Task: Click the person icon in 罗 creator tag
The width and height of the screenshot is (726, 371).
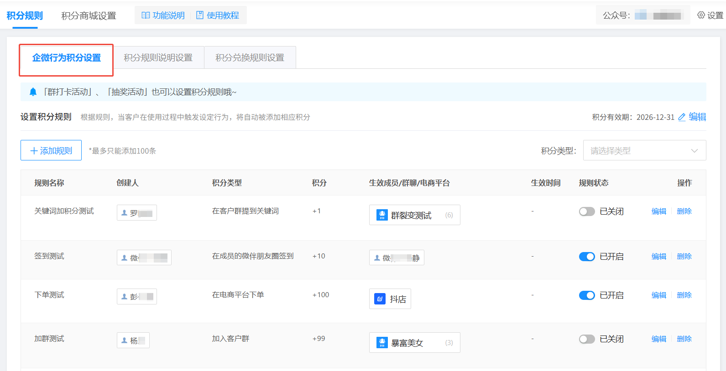Action: [x=124, y=213]
